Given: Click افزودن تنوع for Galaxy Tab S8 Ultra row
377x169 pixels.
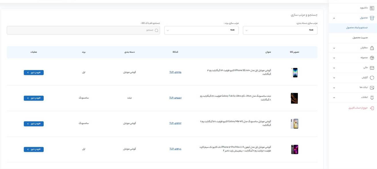Looking at the screenshot, I should [x=34, y=98].
